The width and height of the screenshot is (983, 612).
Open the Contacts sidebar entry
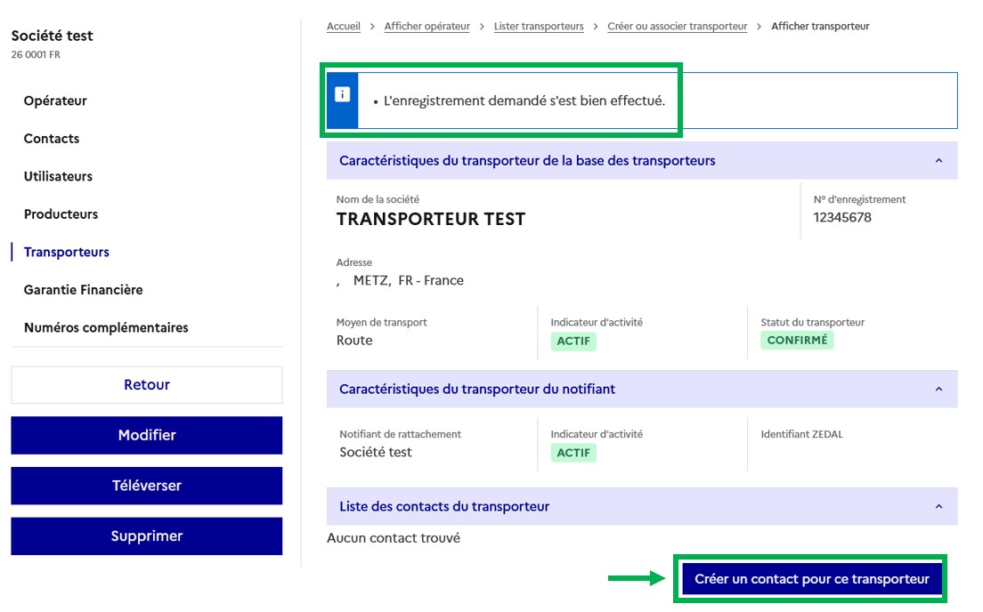click(52, 139)
